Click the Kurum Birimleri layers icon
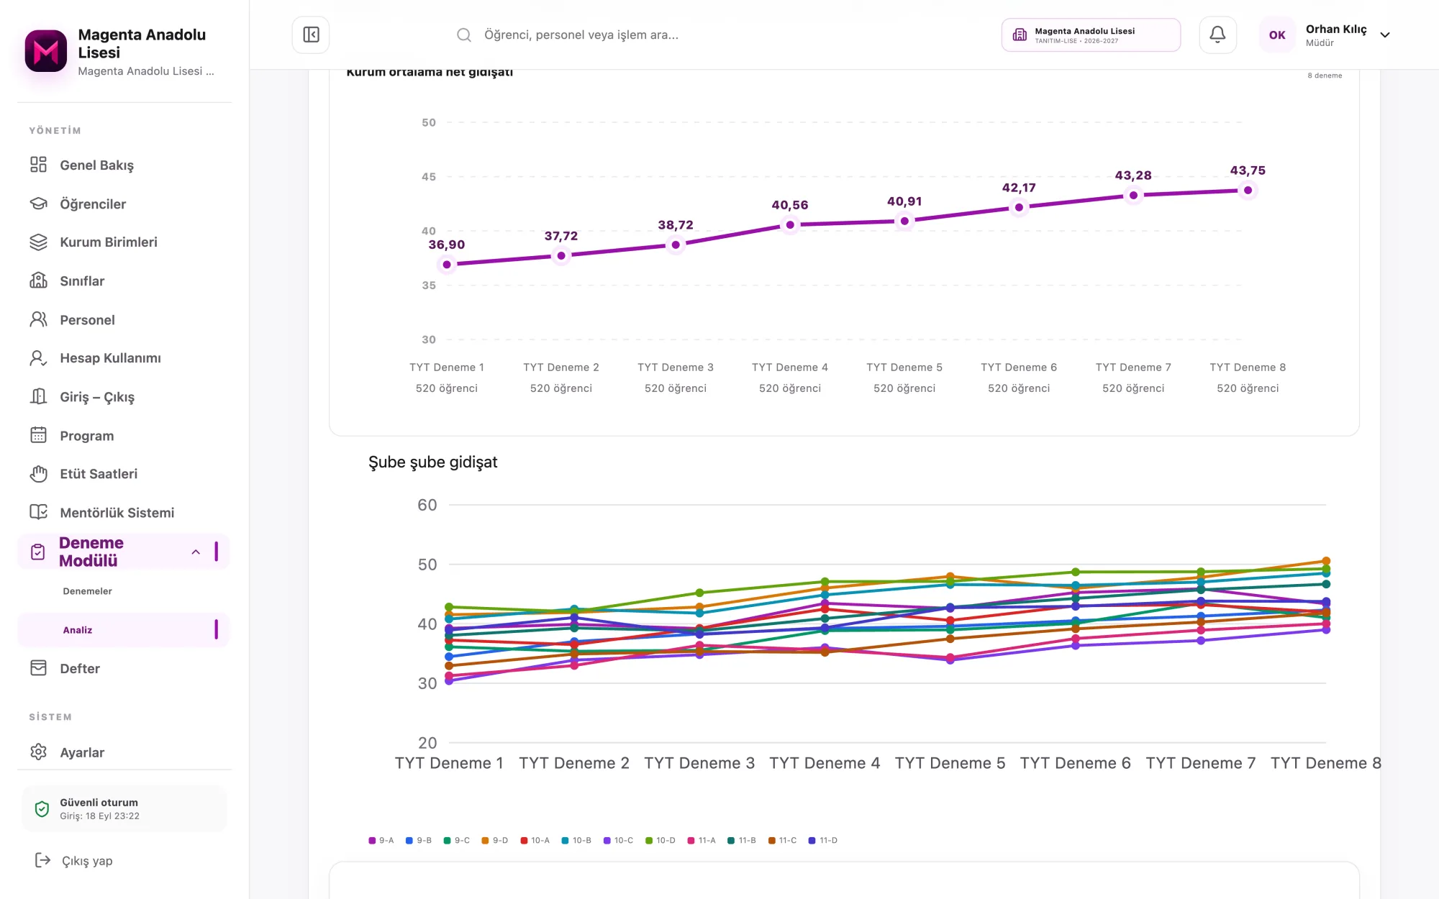Image resolution: width=1439 pixels, height=899 pixels. coord(38,242)
